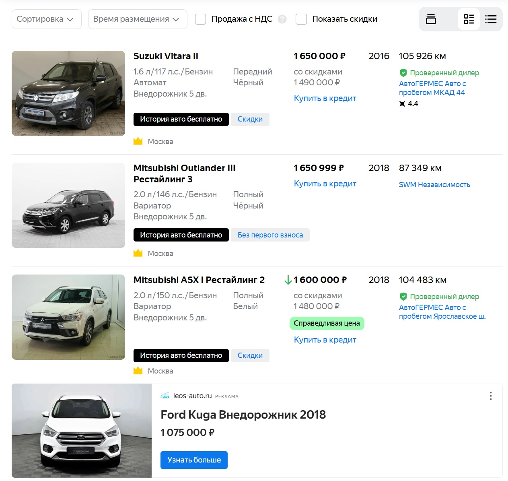Open dealer АвтоГЕРМЕС Ярославское ш. link
The width and height of the screenshot is (508, 481).
pos(442,312)
